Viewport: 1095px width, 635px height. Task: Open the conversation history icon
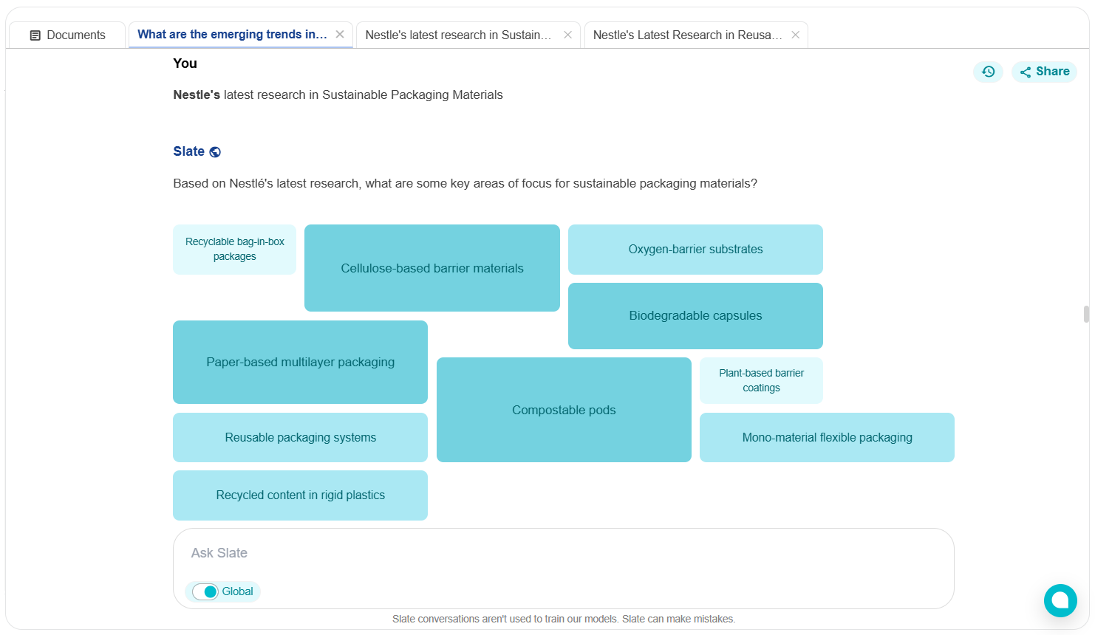click(988, 72)
